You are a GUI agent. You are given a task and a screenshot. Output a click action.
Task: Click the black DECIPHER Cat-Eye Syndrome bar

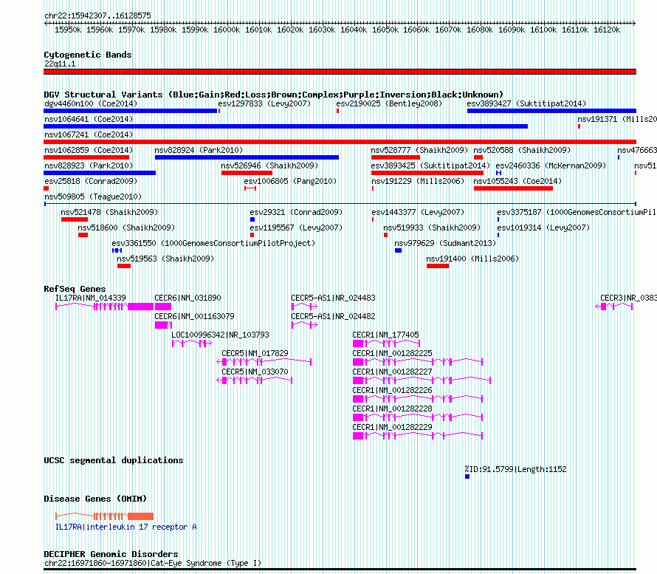340,570
